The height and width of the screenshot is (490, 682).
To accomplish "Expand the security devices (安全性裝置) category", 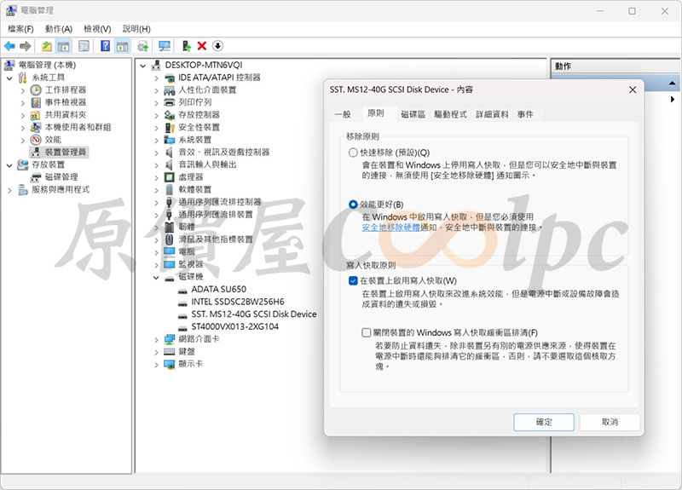I will pos(156,128).
